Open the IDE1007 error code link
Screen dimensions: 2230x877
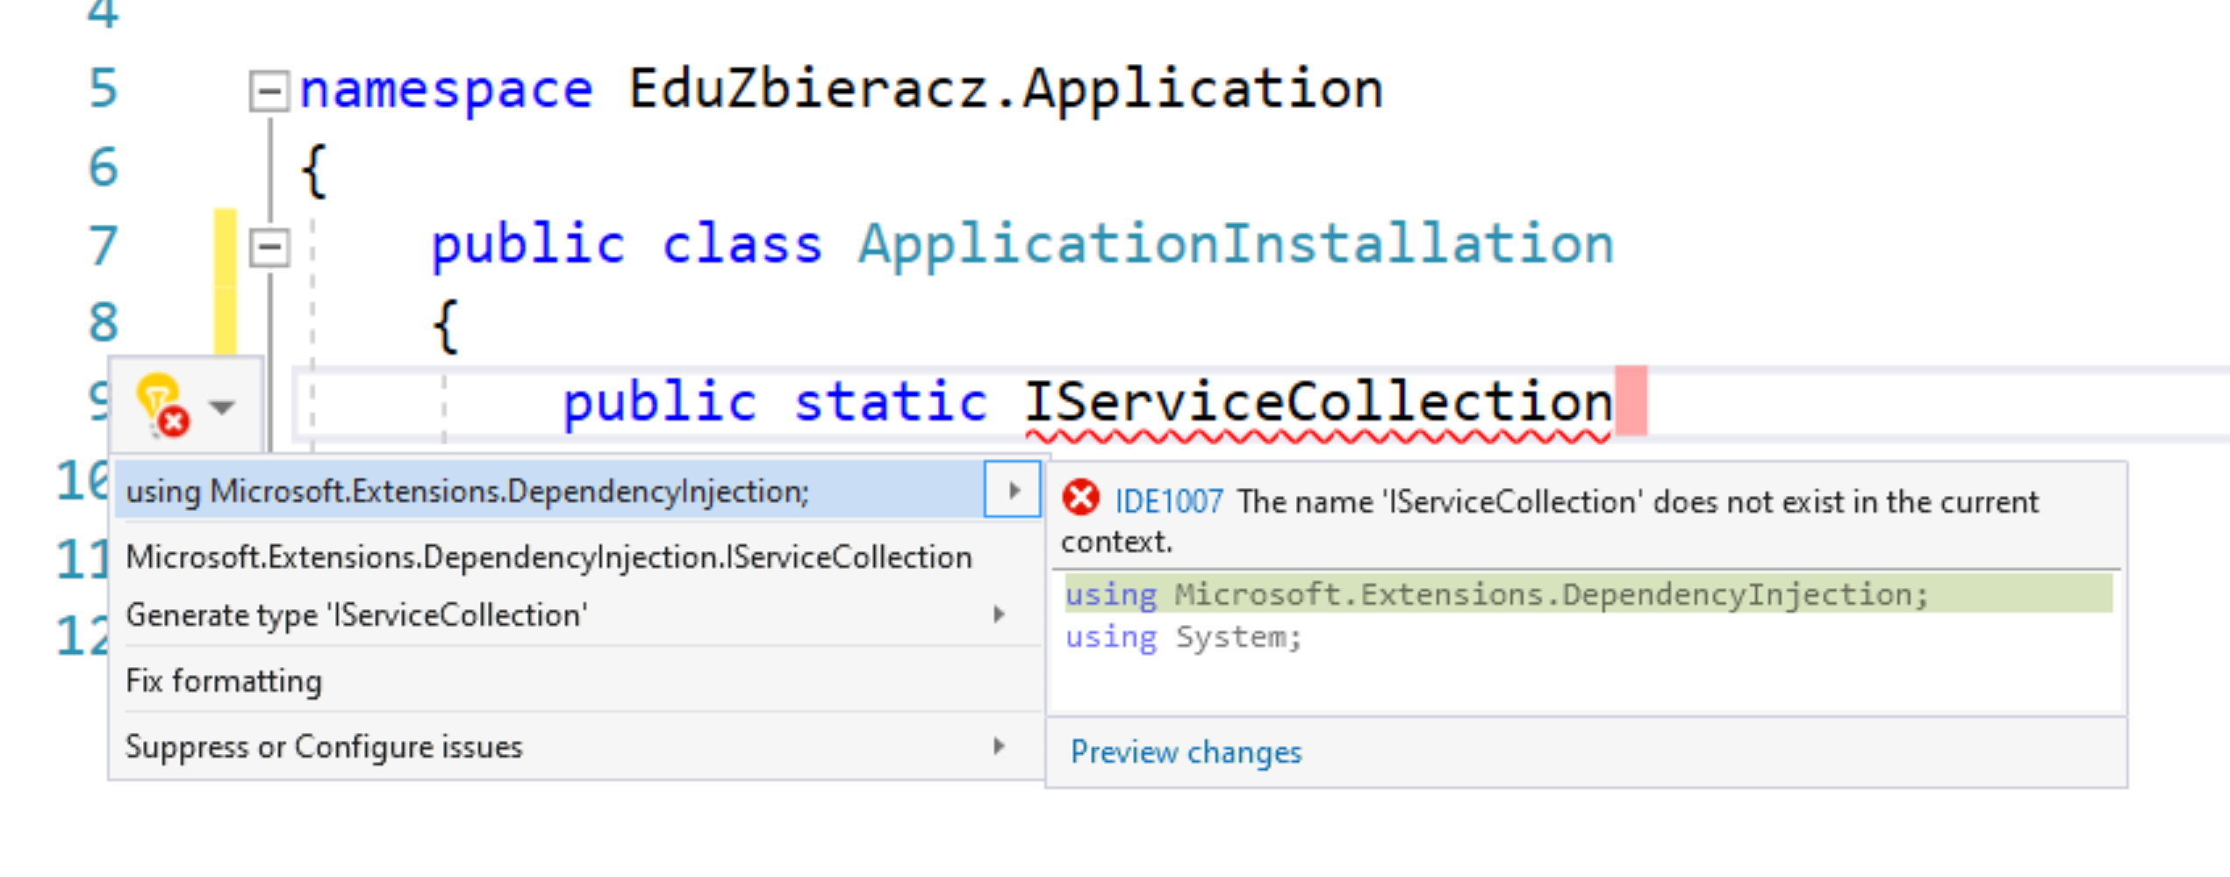(x=1168, y=501)
